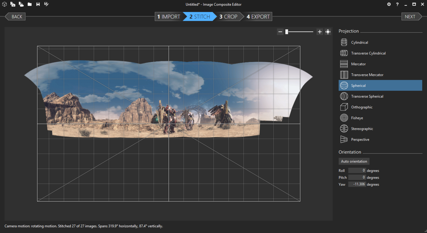
Task: Click the Camera motion status bar text
Action: click(84, 226)
